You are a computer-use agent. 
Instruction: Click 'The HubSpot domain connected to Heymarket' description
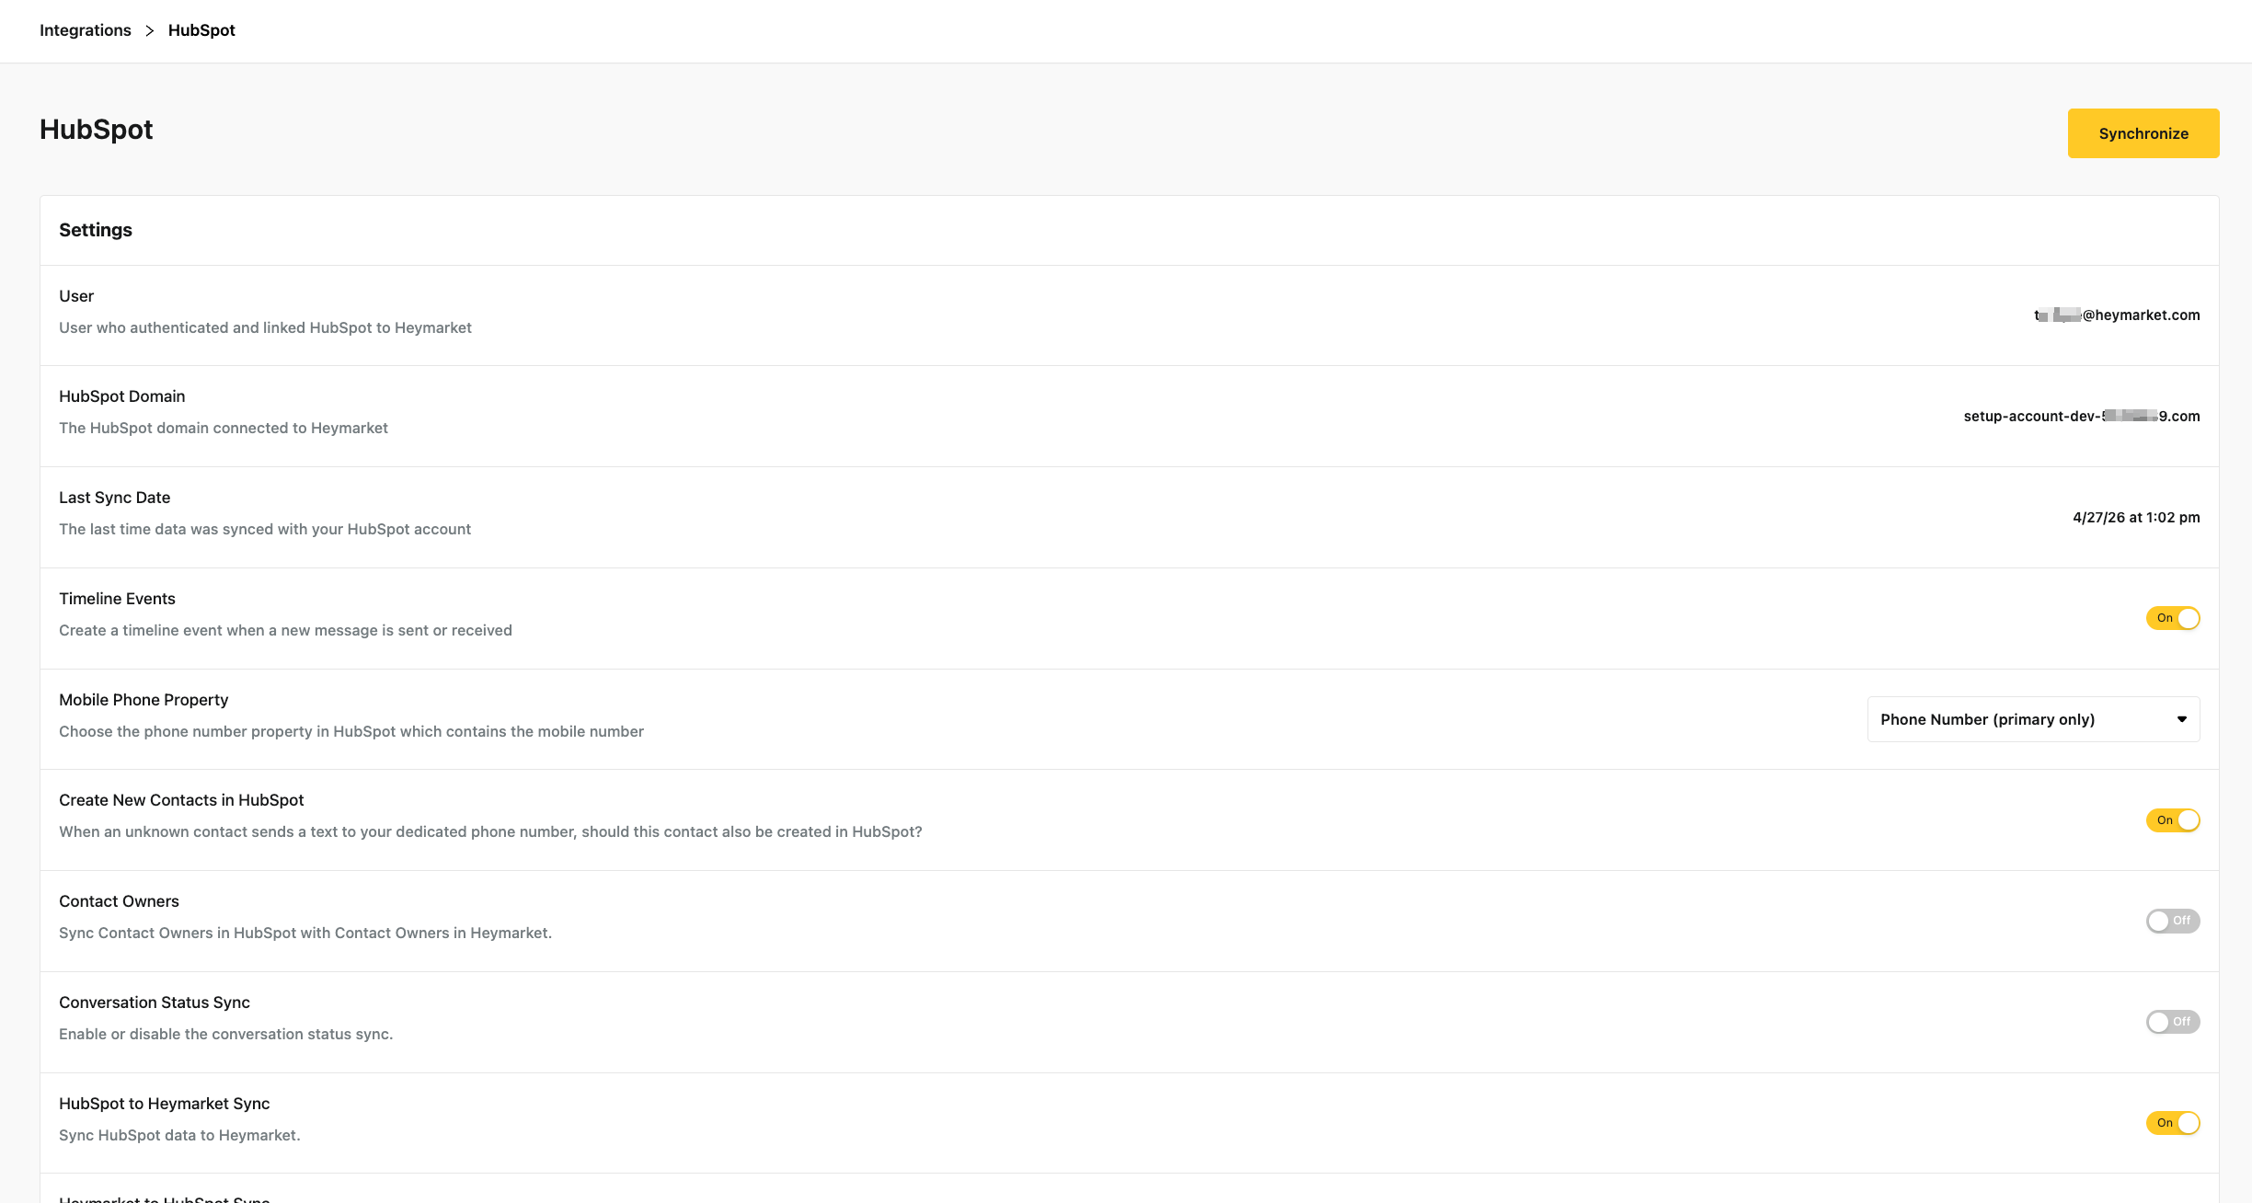tap(224, 428)
